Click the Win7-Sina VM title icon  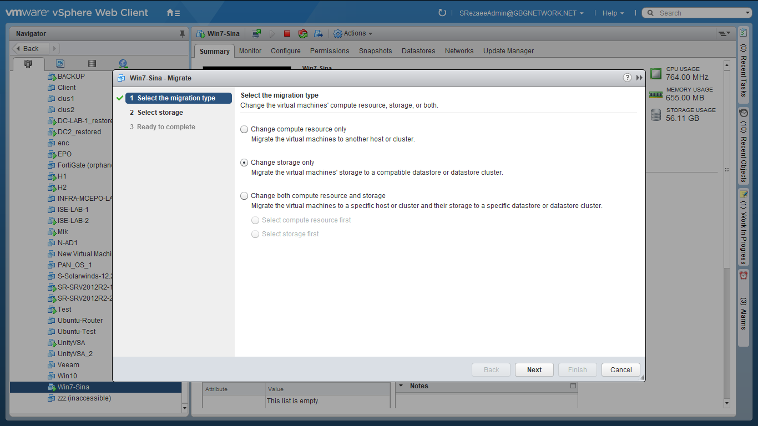pos(200,34)
